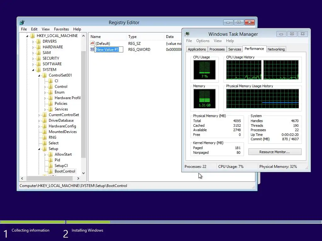Expand the DriverDatabase key

pos(39,121)
